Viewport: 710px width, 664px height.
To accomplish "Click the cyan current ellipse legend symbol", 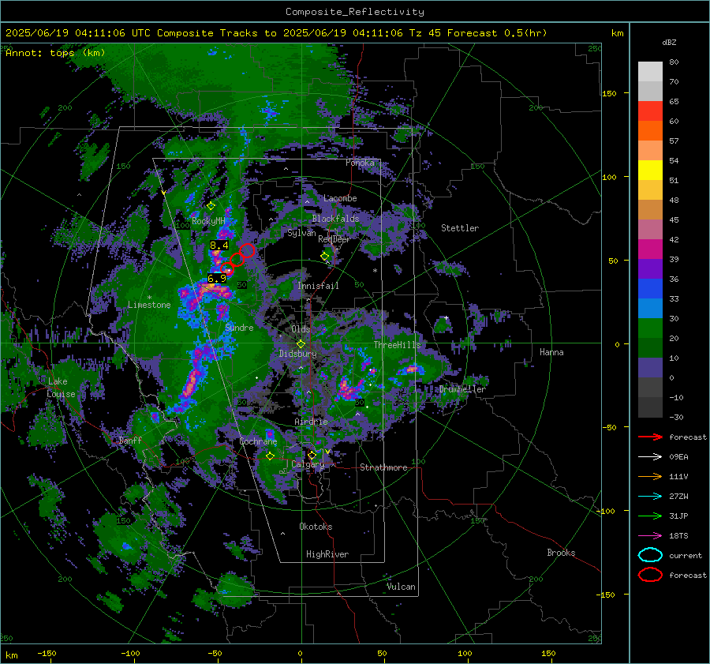I will point(650,555).
